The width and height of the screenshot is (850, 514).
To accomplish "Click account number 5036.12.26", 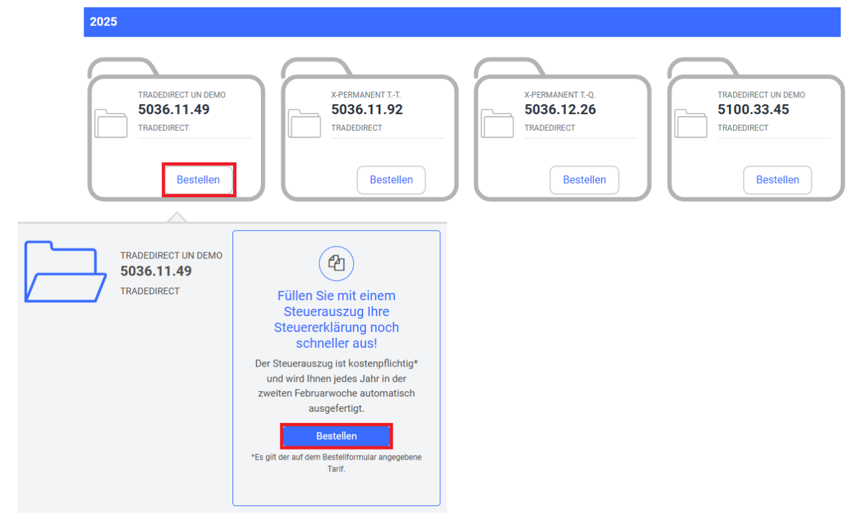I will click(x=560, y=110).
